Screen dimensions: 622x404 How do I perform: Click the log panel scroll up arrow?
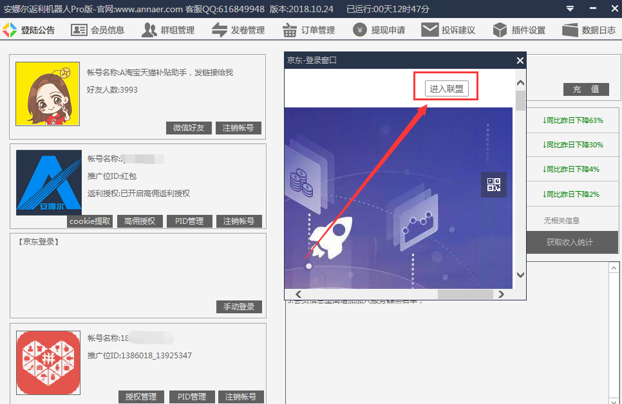pyautogui.click(x=614, y=268)
